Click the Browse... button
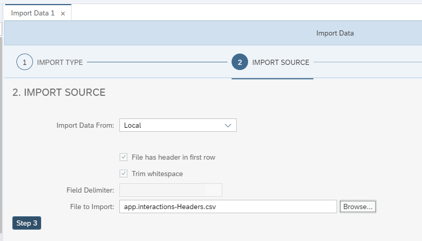The height and width of the screenshot is (241, 422). pos(358,206)
